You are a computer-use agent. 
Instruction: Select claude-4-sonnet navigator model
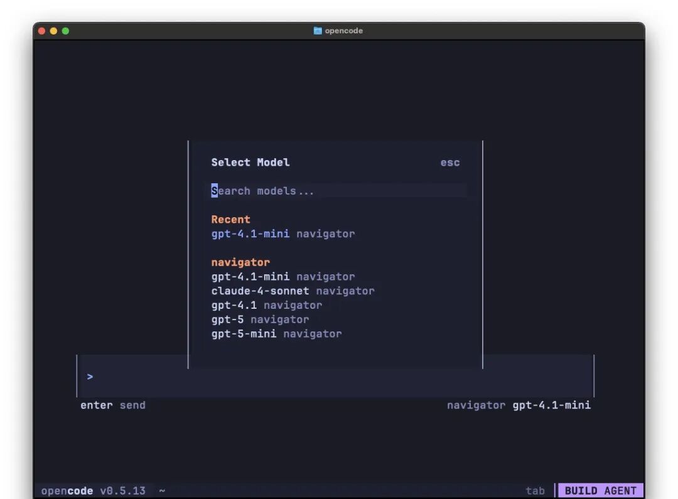coord(293,291)
